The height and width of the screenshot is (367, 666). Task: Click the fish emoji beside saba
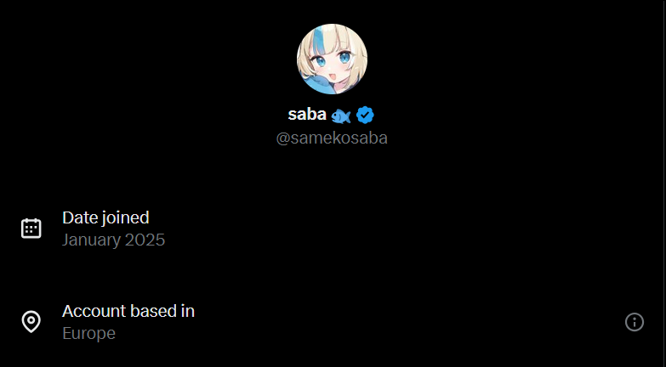tap(341, 116)
